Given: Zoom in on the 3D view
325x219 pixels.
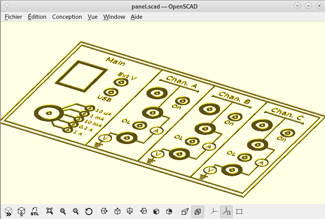Looking at the screenshot, I should (x=63, y=212).
